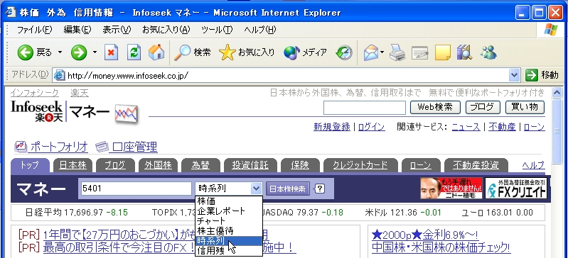Expand the address bar dropdown arrow
Viewport: 568px width, 258px height.
pos(515,76)
